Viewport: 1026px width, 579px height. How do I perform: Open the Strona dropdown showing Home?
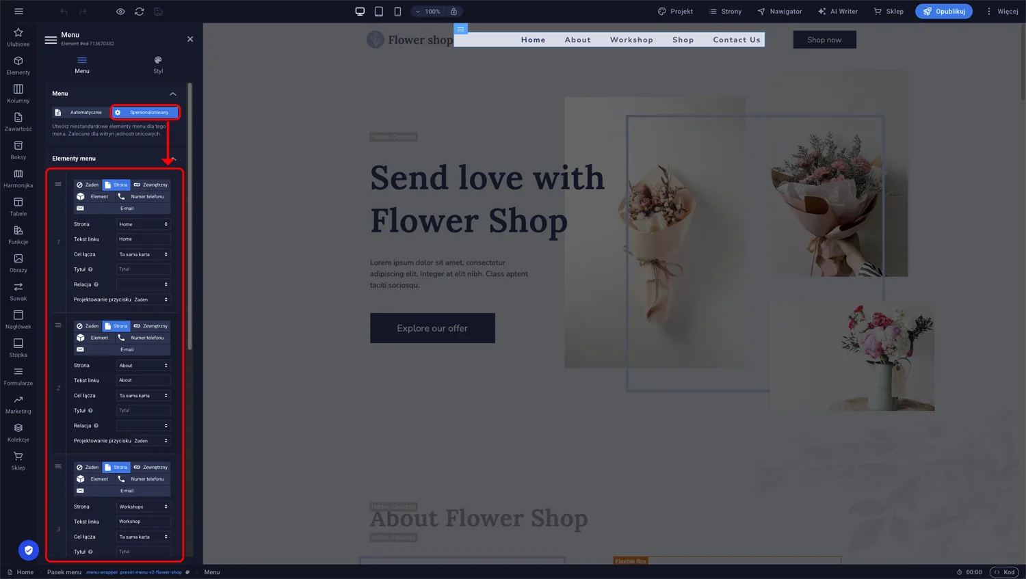pos(143,224)
